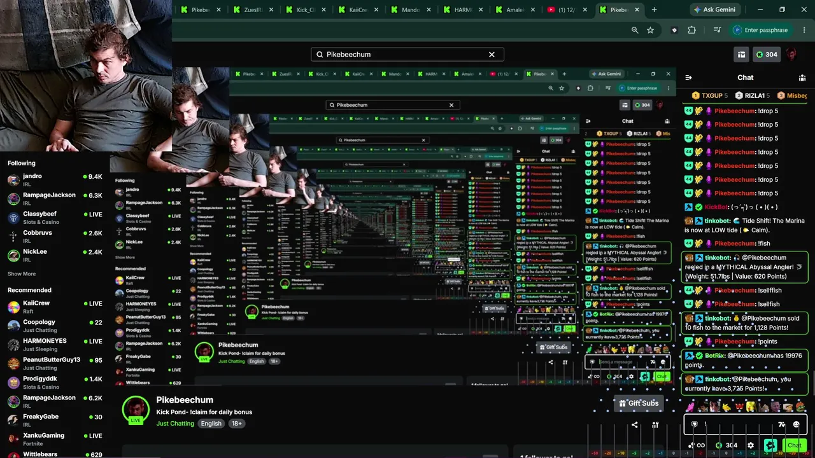The image size is (815, 458).
Task: Open Classybeef channel in the sidebar
Action: 55,218
